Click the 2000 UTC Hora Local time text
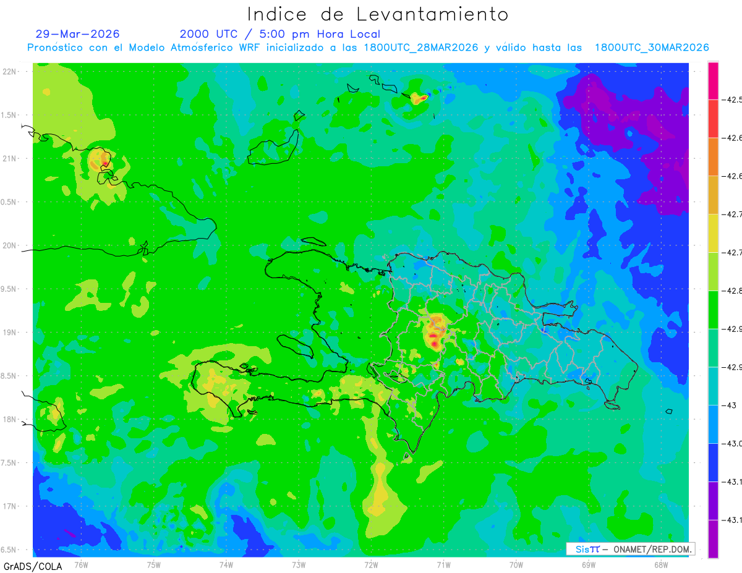The image size is (742, 573). point(280,34)
